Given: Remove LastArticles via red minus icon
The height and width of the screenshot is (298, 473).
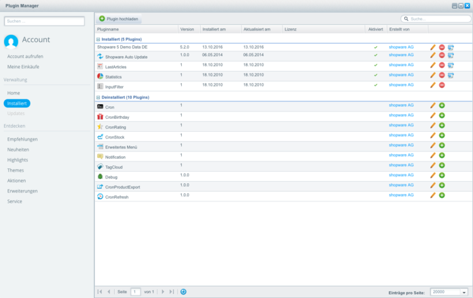Looking at the screenshot, I should [442, 65].
